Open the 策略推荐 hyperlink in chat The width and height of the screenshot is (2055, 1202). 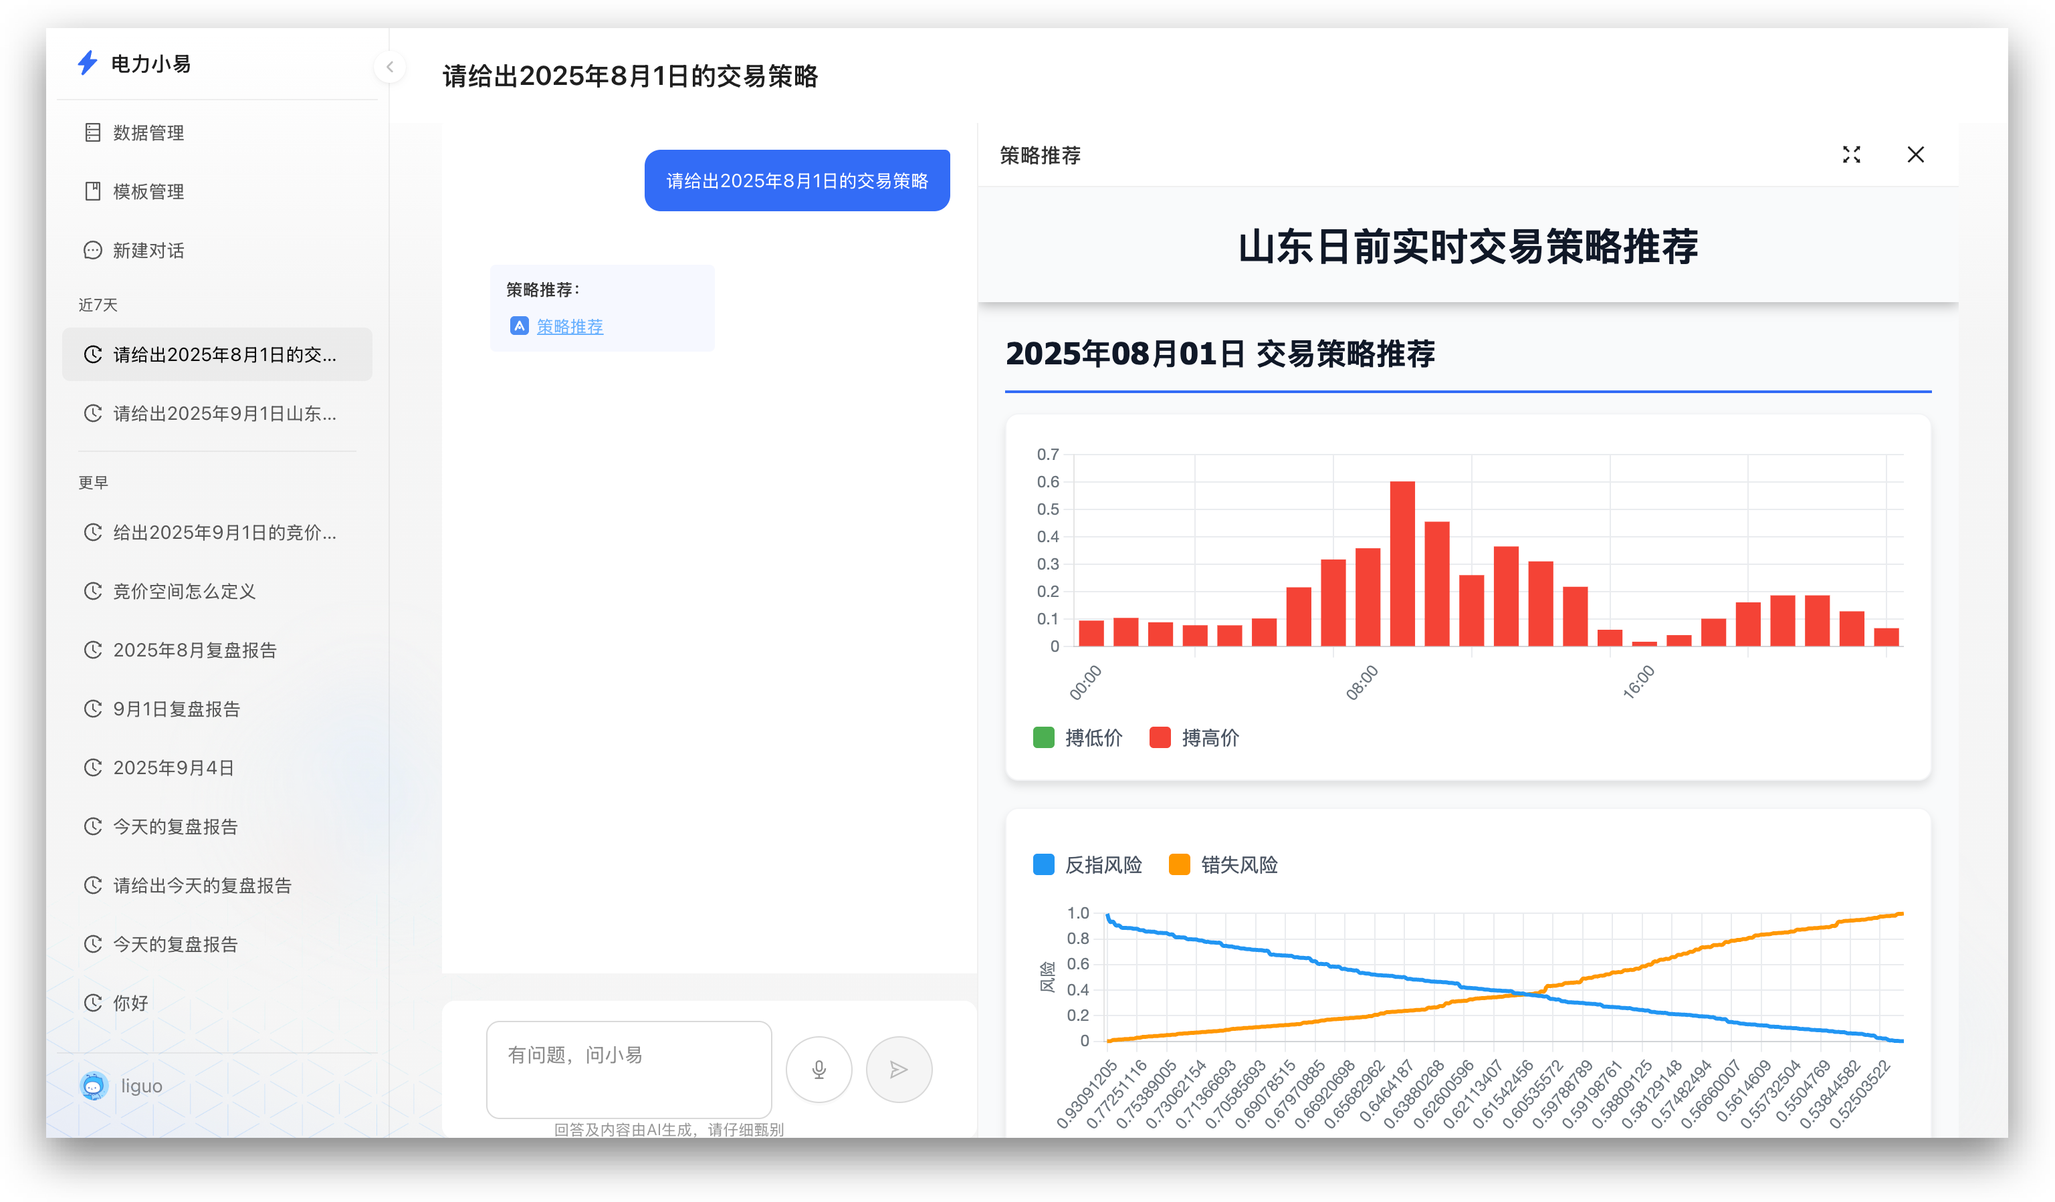point(570,326)
